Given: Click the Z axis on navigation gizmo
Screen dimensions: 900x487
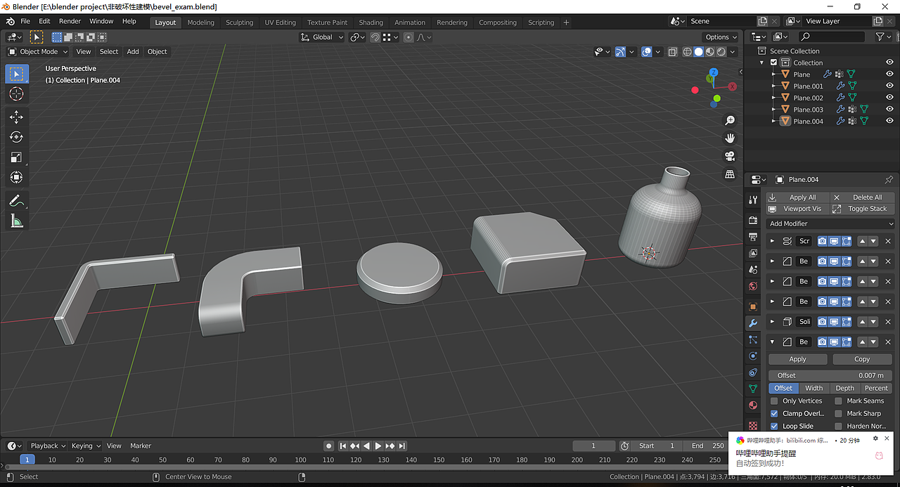Looking at the screenshot, I should pos(713,72).
